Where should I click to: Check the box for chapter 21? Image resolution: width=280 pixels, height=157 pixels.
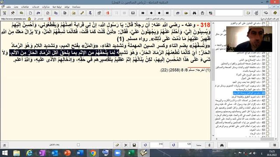(267, 23)
